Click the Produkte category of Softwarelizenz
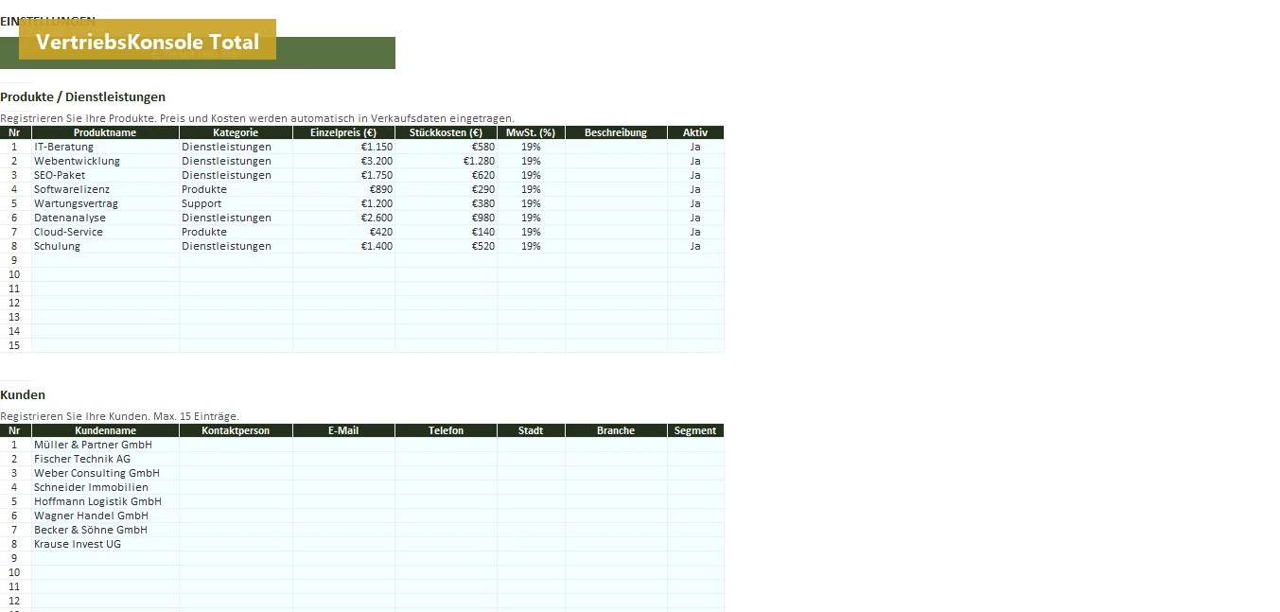Image resolution: width=1280 pixels, height=612 pixels. (236, 189)
